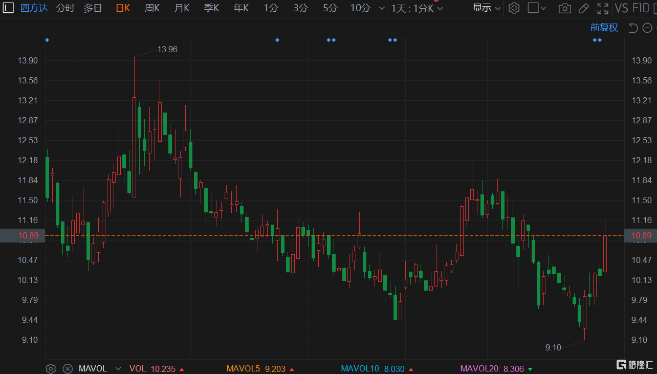This screenshot has height=374, width=657.
Task: Switch to 分时 intraday view
Action: point(65,8)
